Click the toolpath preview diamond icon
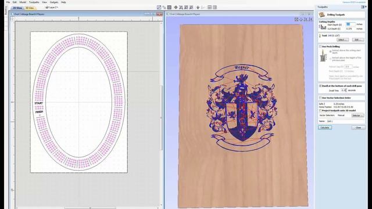 click(x=198, y=8)
